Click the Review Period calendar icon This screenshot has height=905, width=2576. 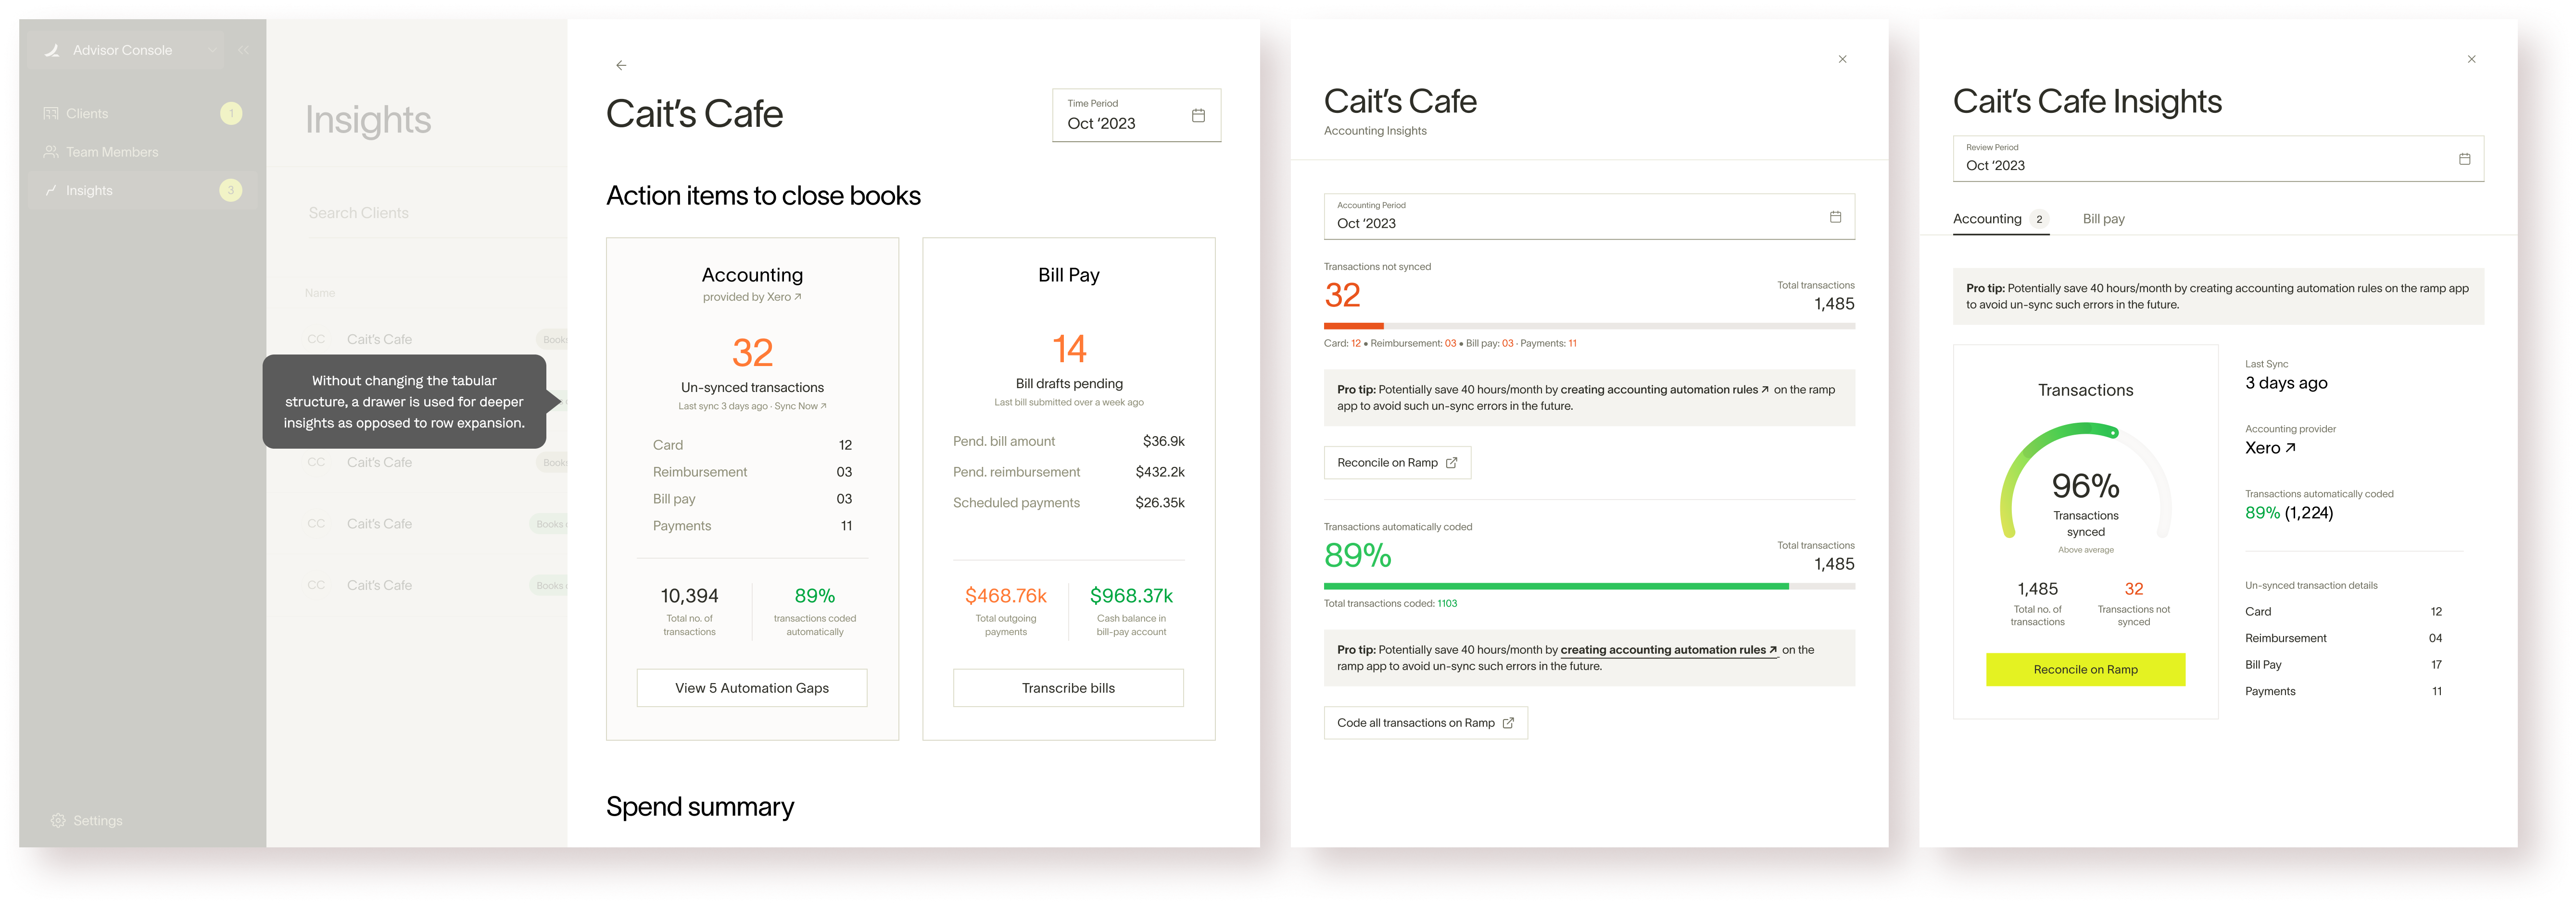click(x=2464, y=159)
